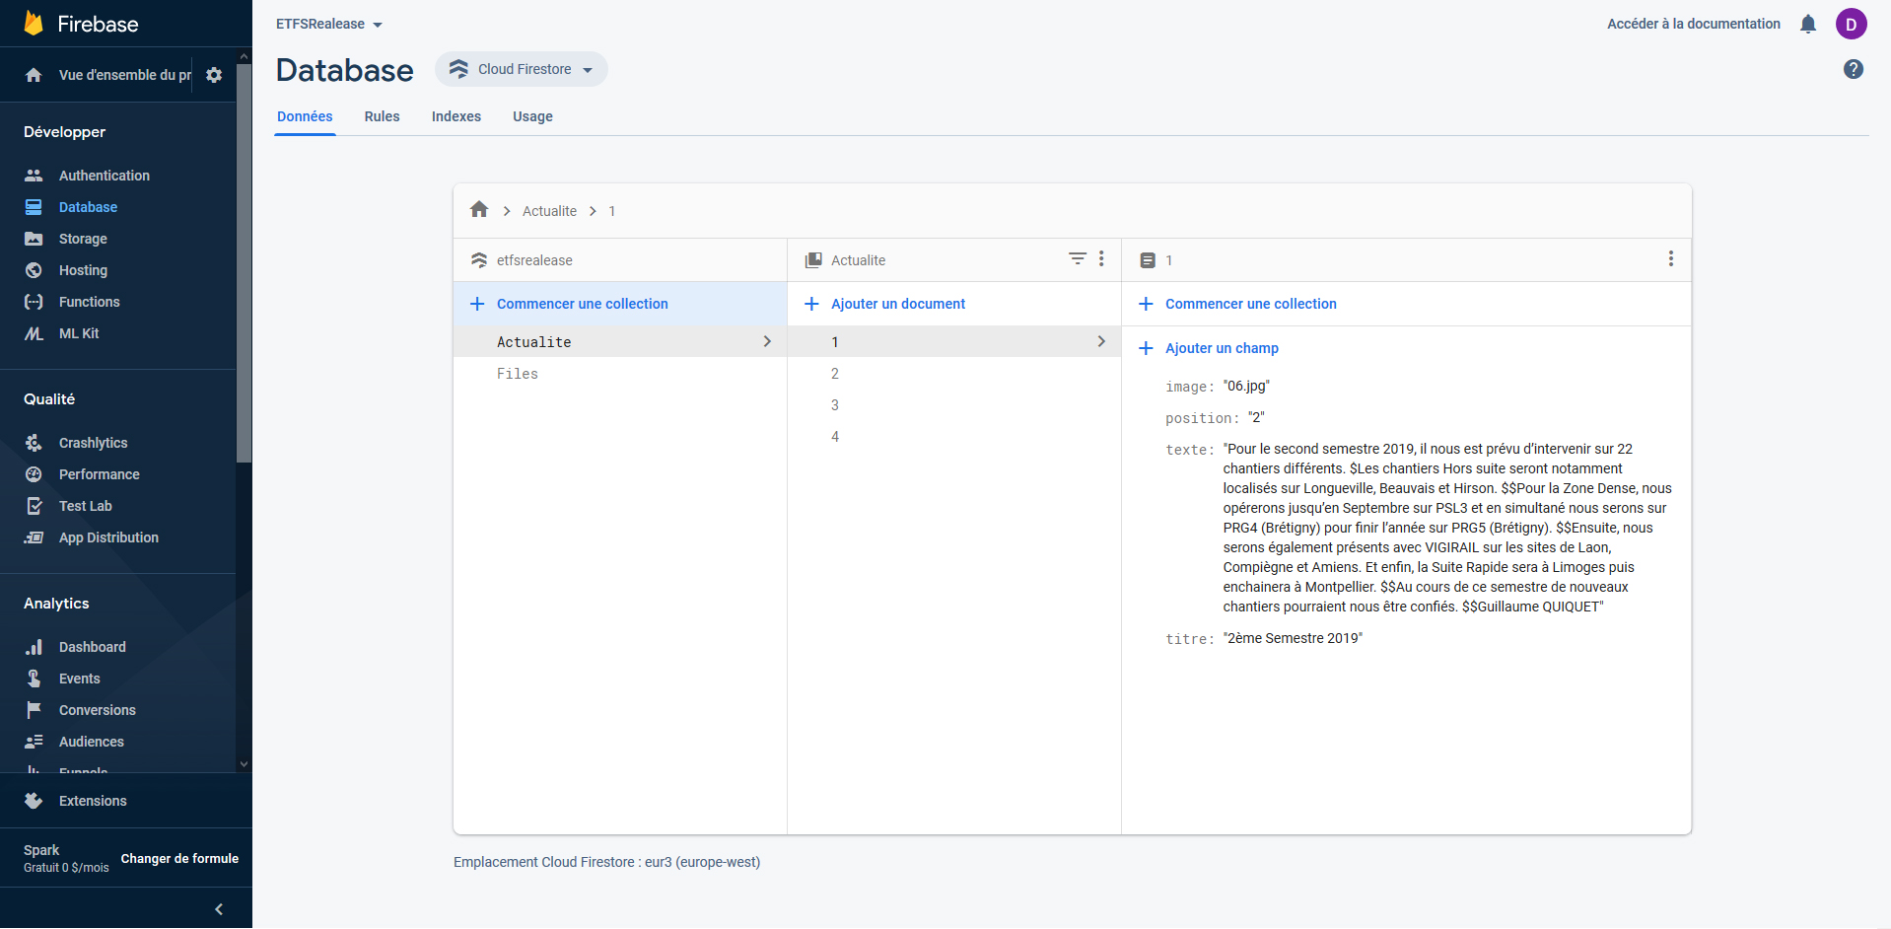Click the Extensions puzzle icon
1891x929 pixels.
click(x=34, y=801)
